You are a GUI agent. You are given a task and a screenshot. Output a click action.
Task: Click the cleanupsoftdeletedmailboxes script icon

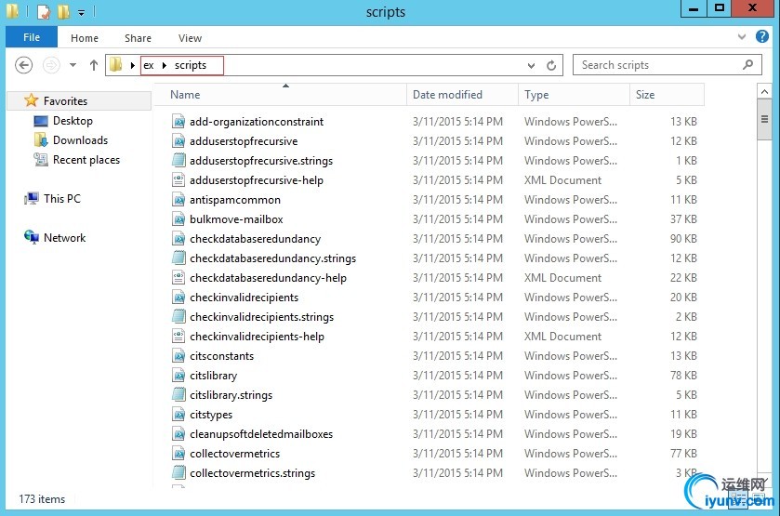(178, 434)
